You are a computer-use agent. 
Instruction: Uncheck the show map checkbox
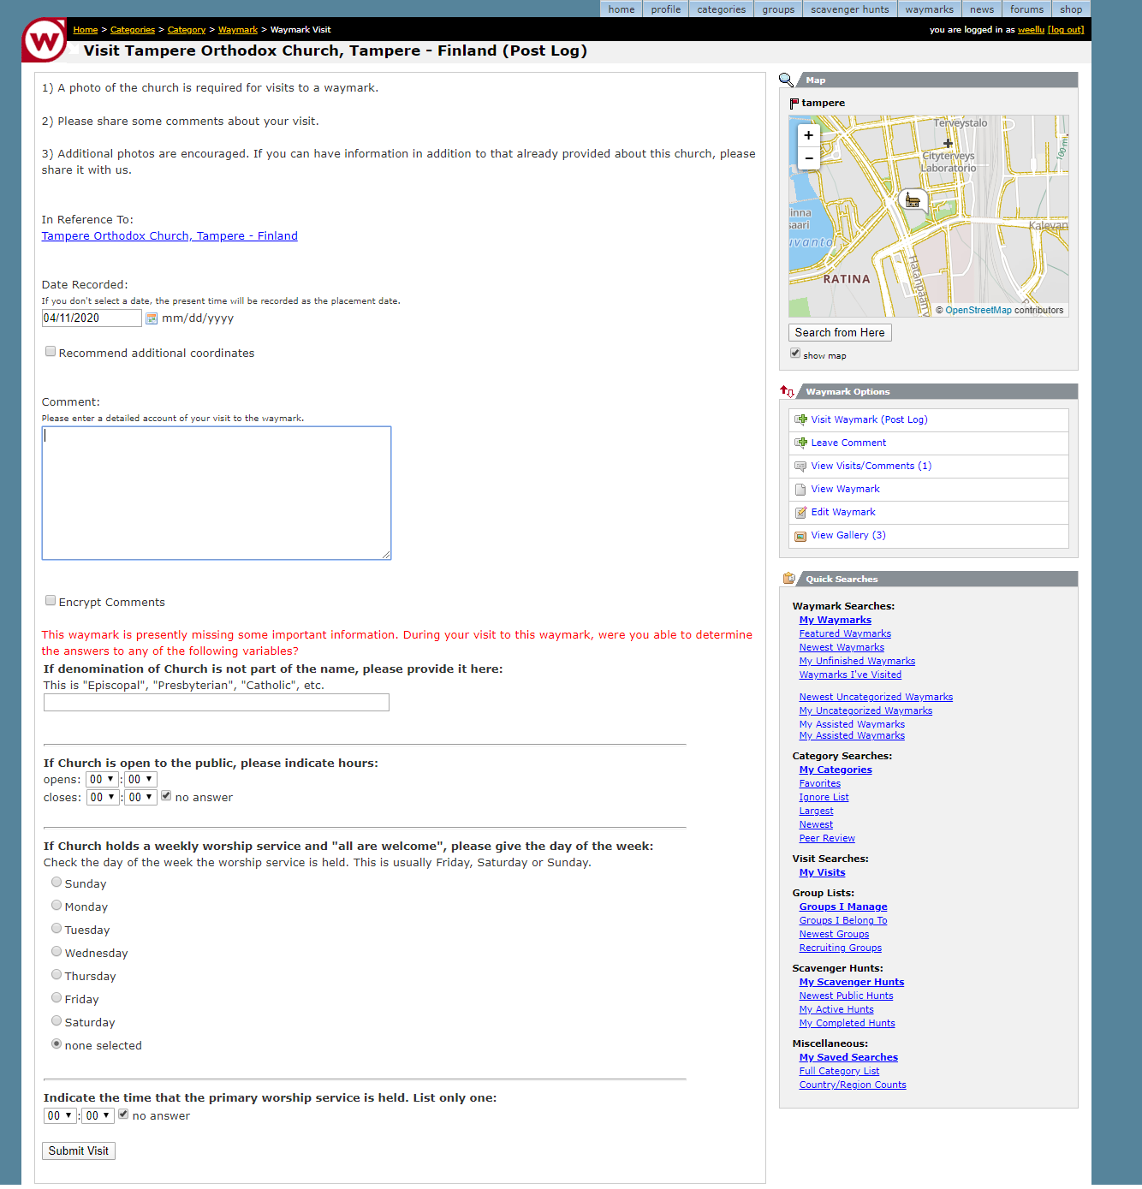795,354
